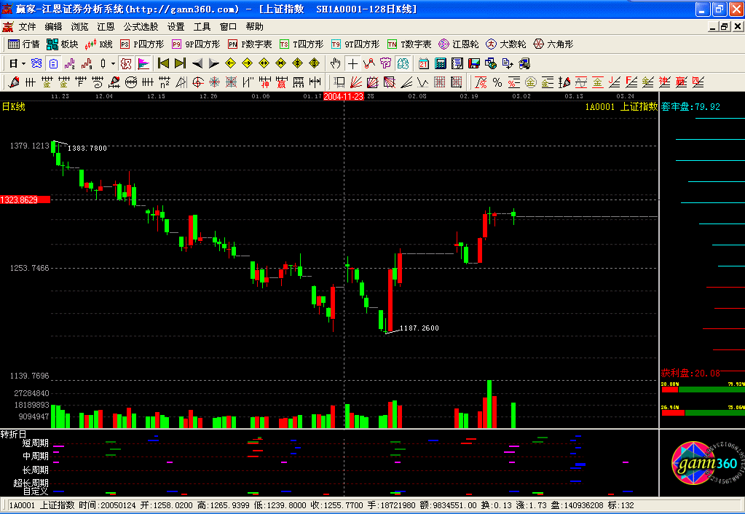Viewport: 745px width, 514px height.
Task: Toggle the pink flag volume panel button
Action: 143,63
